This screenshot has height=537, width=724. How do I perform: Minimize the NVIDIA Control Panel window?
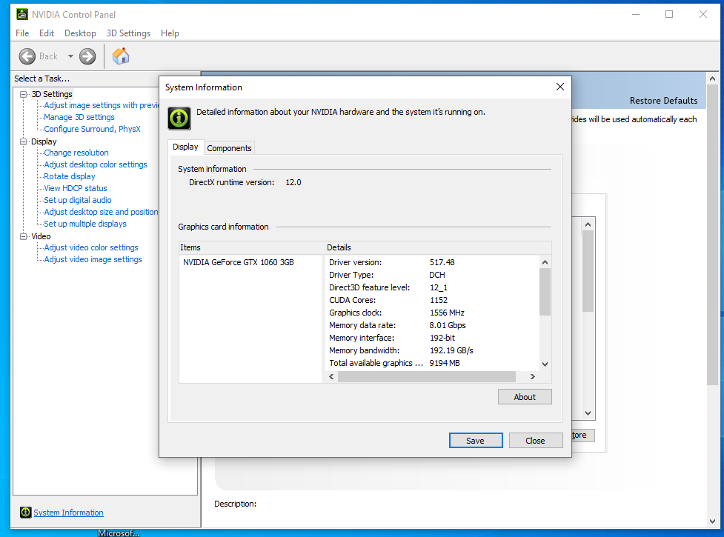(x=636, y=14)
